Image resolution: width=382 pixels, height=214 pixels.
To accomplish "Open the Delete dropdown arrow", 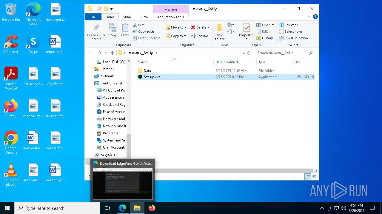I will click(208, 27).
